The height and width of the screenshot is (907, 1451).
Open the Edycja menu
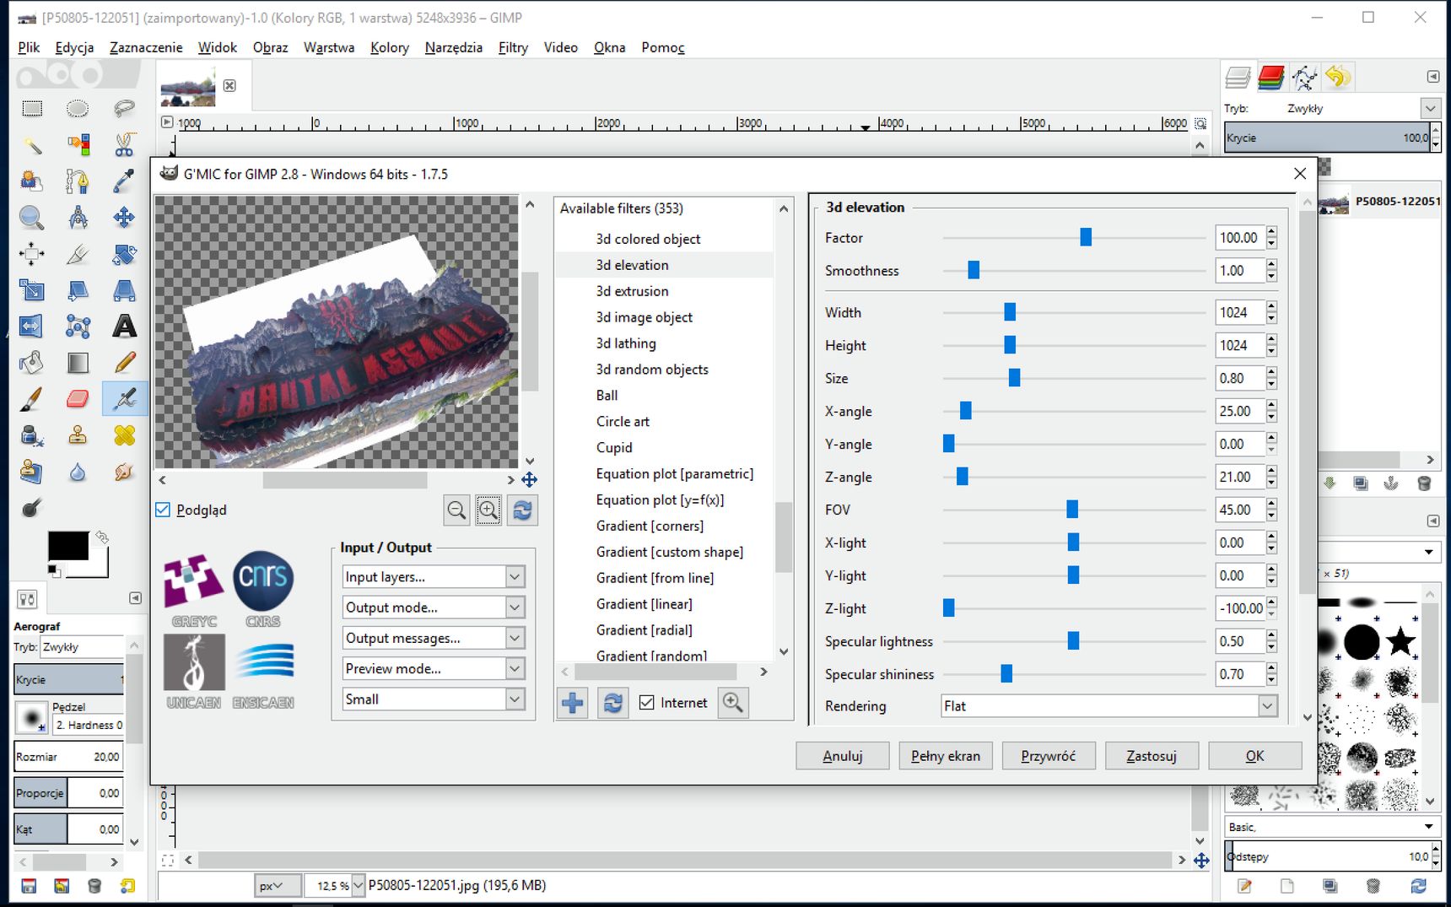[x=74, y=47]
